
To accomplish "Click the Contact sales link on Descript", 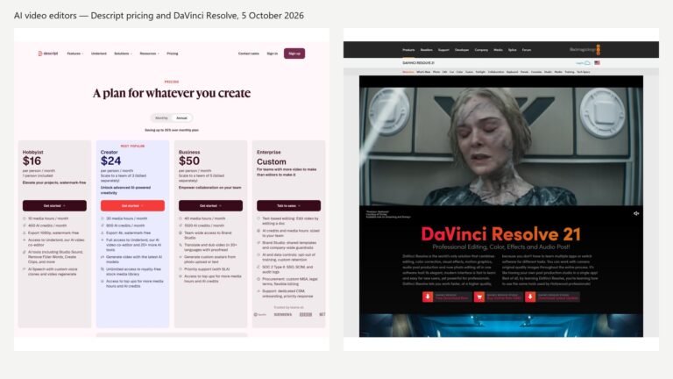I will point(249,54).
